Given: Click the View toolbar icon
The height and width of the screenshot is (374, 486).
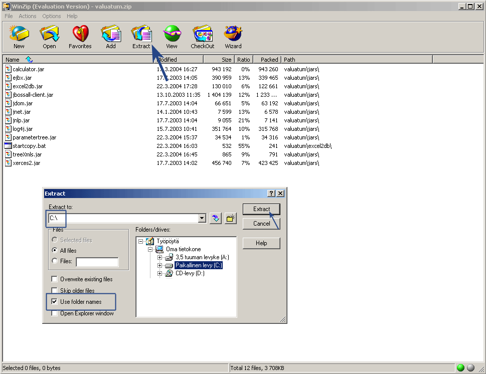Looking at the screenshot, I should [172, 34].
